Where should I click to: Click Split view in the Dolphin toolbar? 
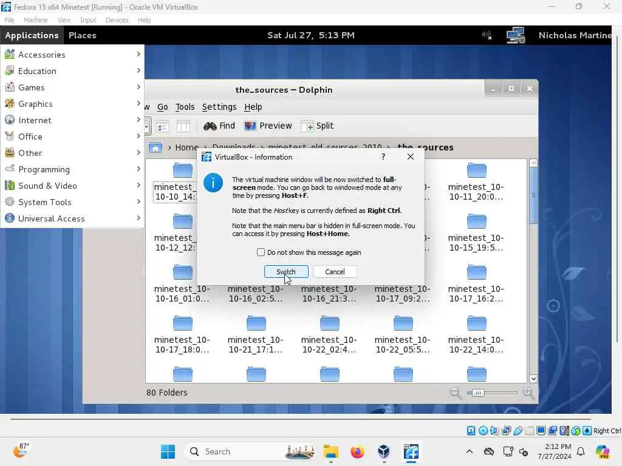317,126
